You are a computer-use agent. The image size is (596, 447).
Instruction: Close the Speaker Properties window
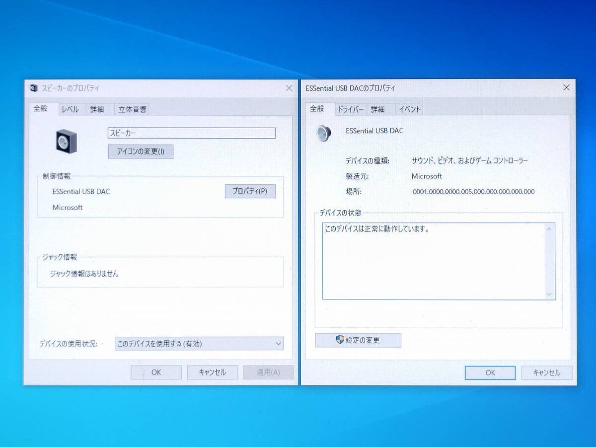coord(289,88)
